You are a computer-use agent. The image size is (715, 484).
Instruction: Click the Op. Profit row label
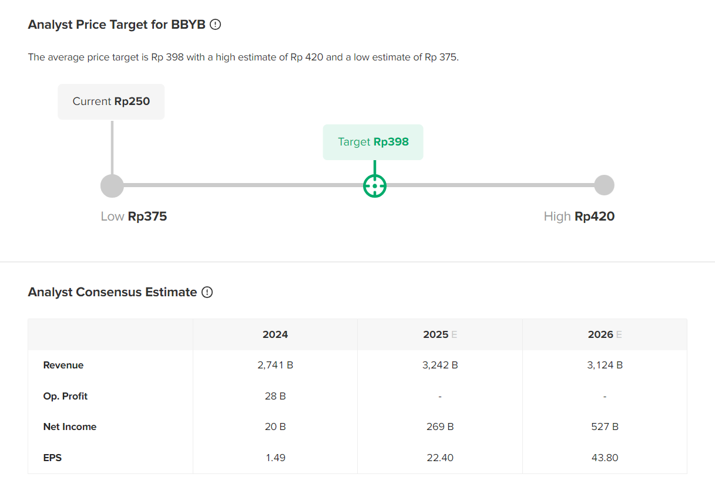pyautogui.click(x=65, y=396)
